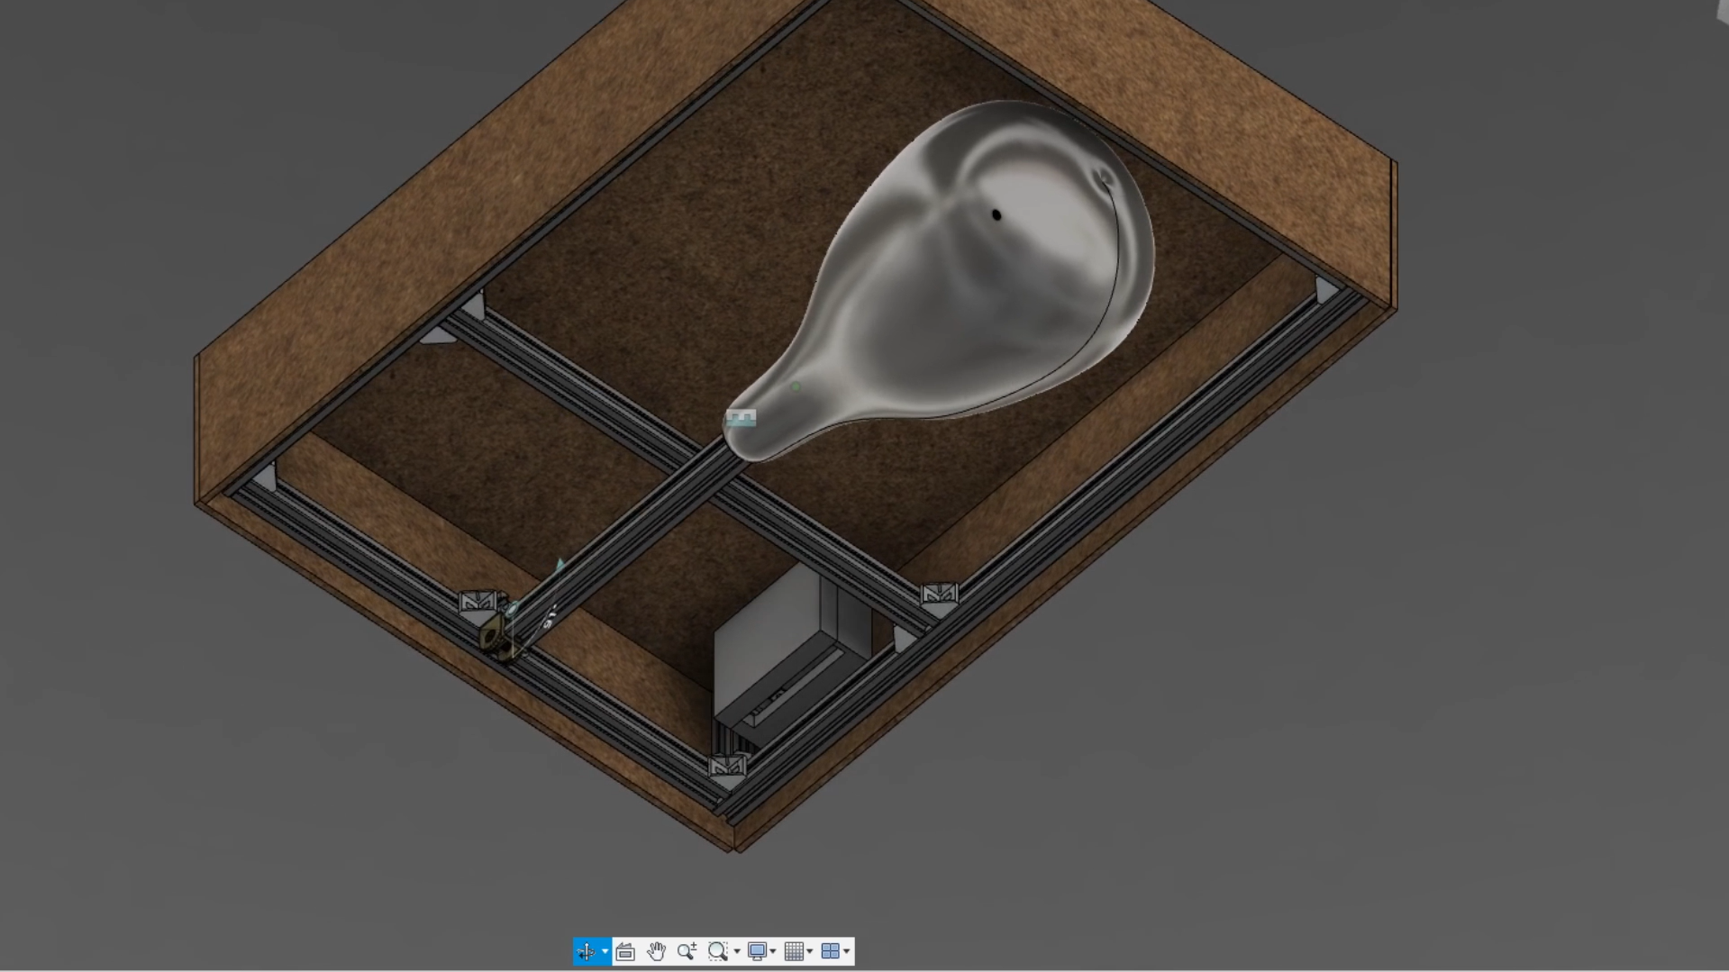
Task: Expand the Grid and Snaps dropdown
Action: tap(810, 951)
